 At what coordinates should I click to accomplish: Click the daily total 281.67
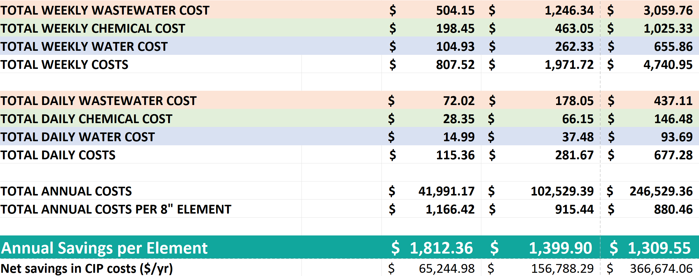coord(574,155)
